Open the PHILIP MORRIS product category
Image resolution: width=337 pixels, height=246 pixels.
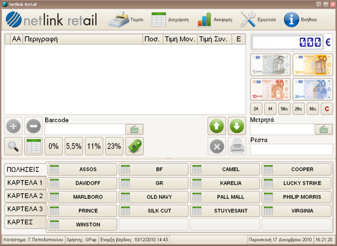coord(296,197)
